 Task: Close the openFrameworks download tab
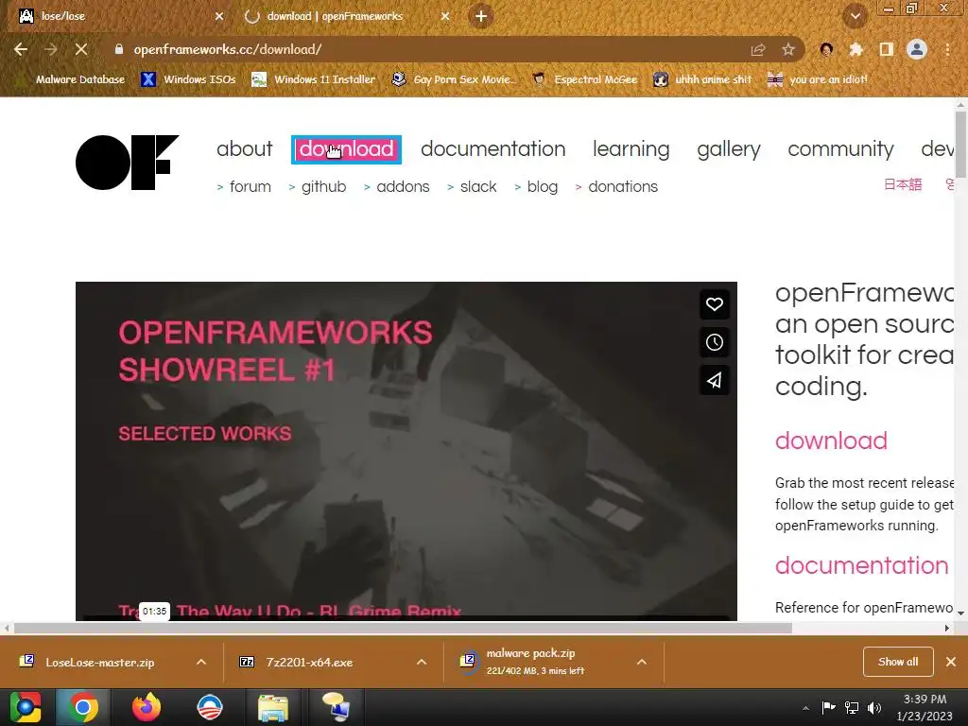[445, 16]
